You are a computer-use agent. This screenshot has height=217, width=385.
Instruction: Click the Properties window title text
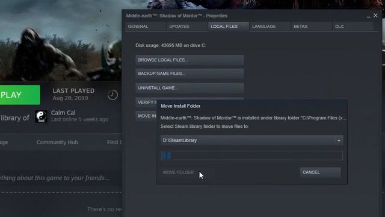click(177, 16)
